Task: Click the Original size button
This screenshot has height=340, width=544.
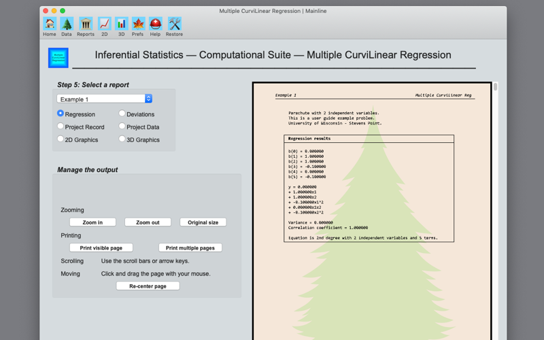Action: (203, 222)
